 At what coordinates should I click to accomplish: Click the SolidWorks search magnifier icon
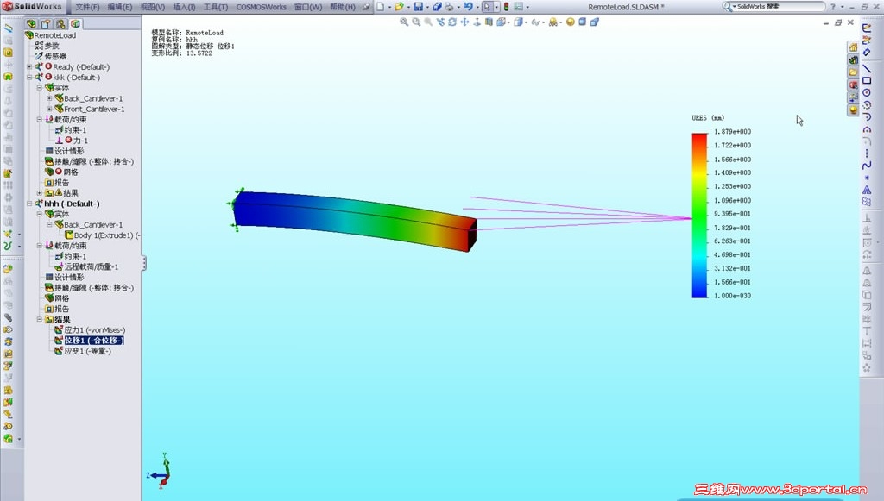727,6
